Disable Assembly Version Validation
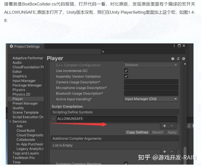This screenshot has height=166, width=202. (126, 77)
